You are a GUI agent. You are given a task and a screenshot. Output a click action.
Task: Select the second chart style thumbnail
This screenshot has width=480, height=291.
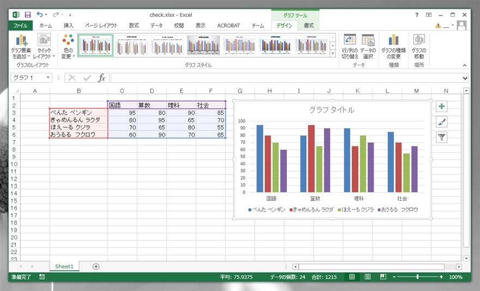131,45
